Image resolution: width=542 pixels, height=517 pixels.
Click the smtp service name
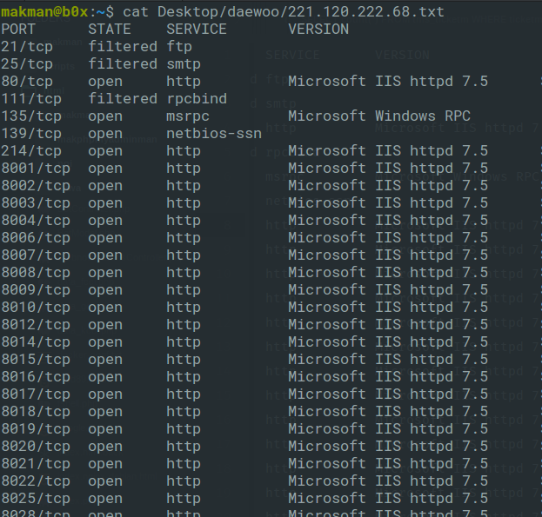(x=184, y=63)
